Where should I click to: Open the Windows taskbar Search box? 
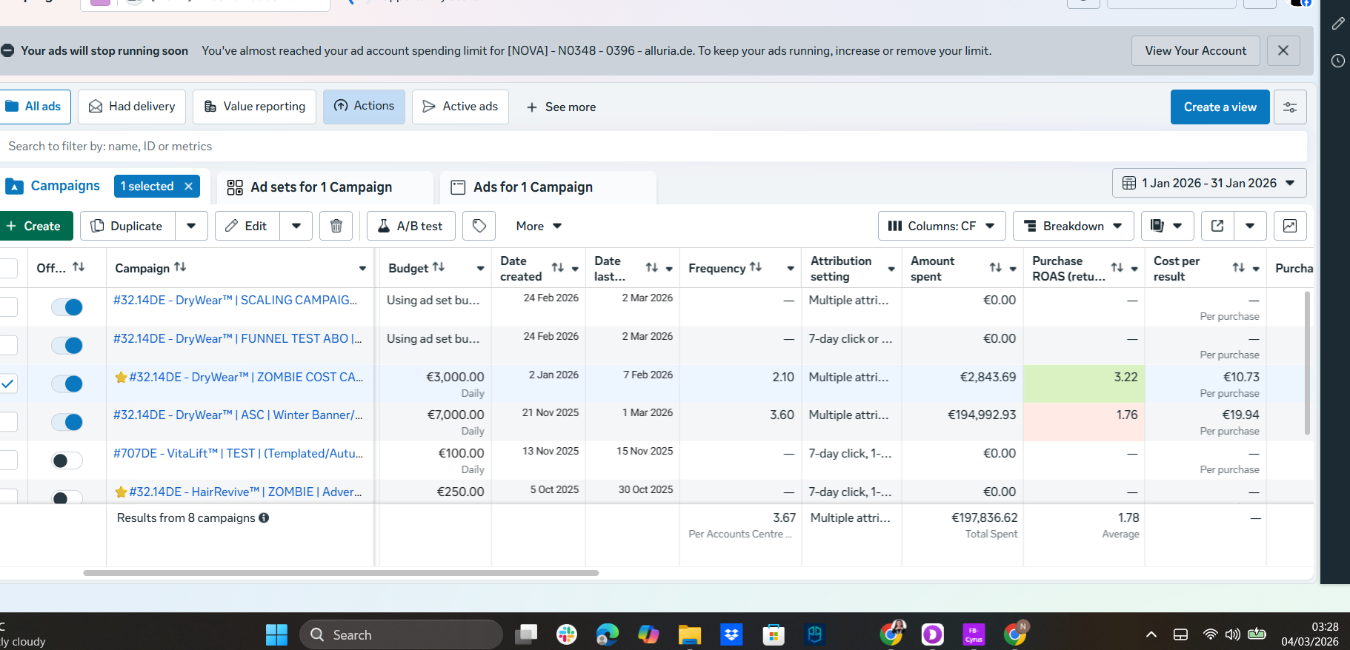click(x=401, y=634)
